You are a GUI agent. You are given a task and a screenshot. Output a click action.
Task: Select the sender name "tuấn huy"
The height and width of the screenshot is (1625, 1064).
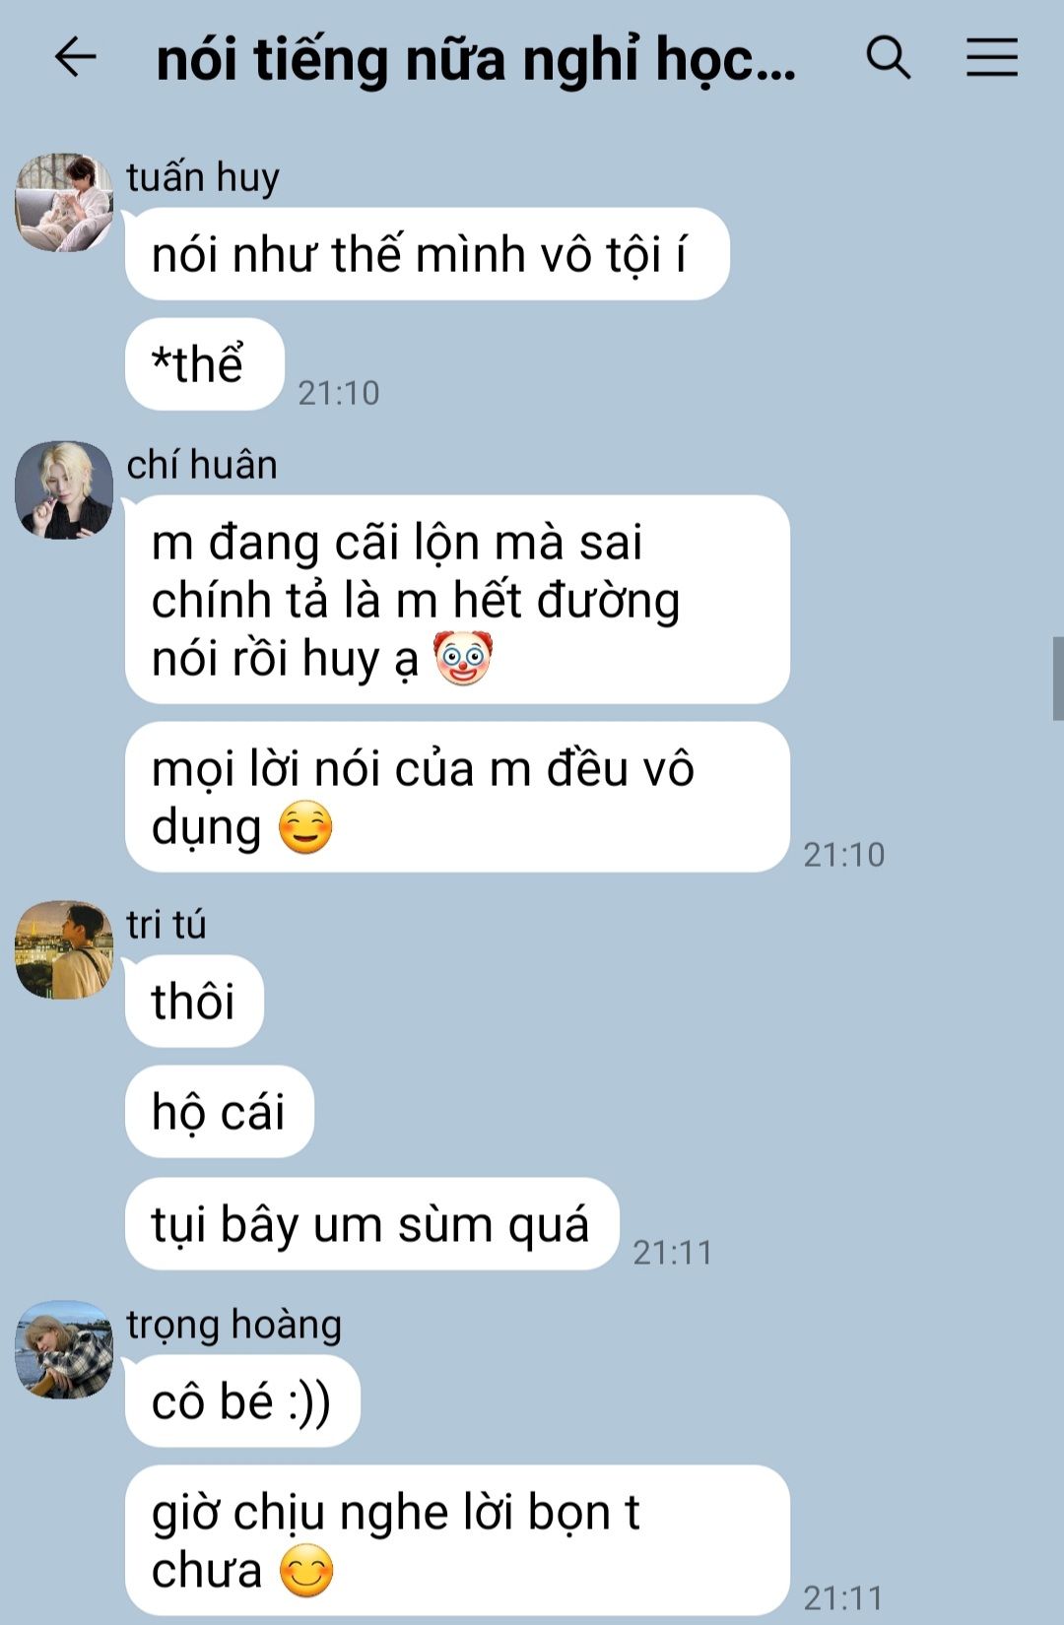click(x=203, y=178)
